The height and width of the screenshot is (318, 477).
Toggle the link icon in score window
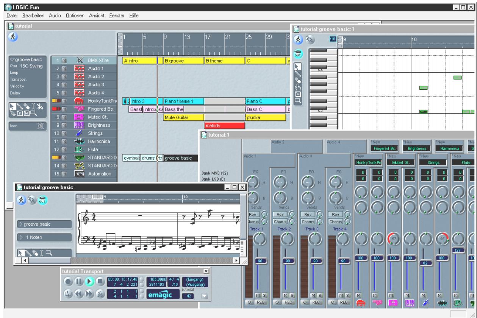[x=32, y=201]
